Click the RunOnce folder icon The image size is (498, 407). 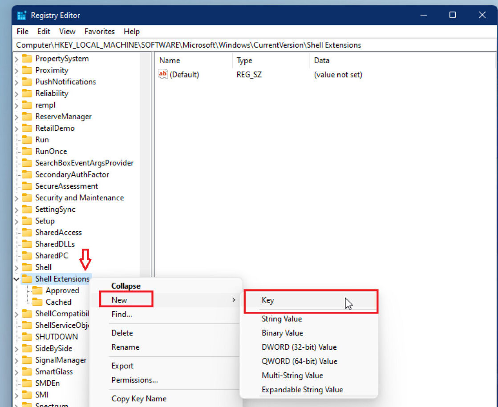pos(27,151)
